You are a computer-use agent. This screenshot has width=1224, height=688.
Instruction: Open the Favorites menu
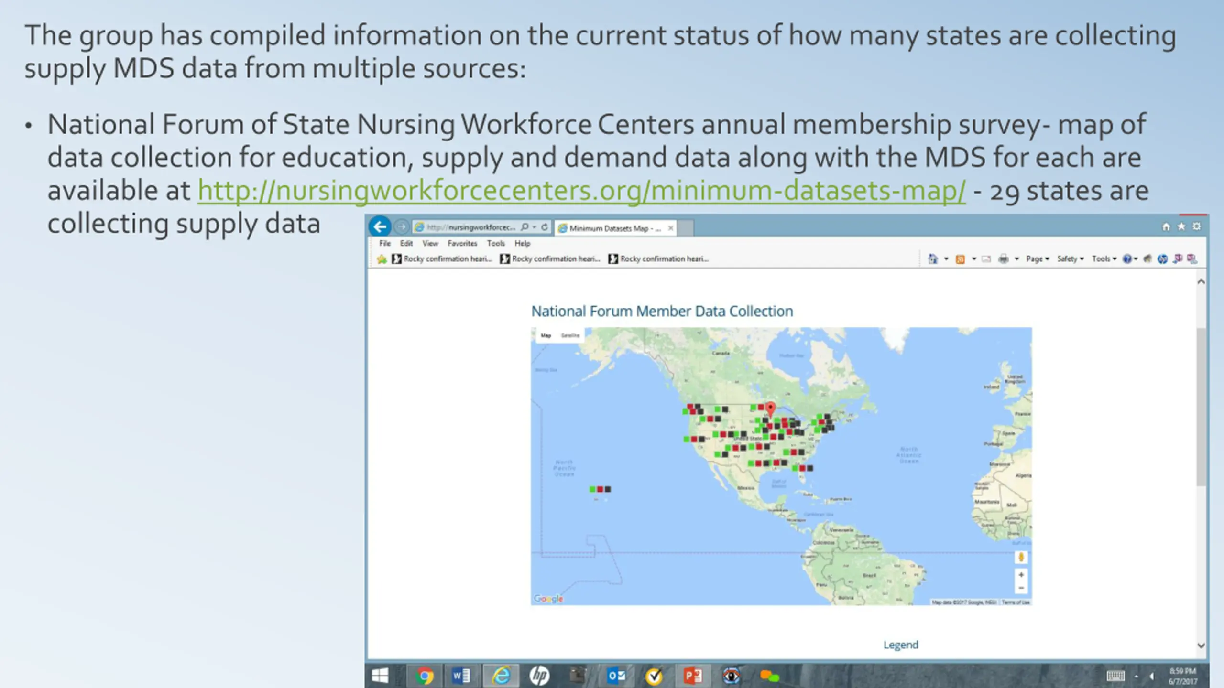click(462, 243)
